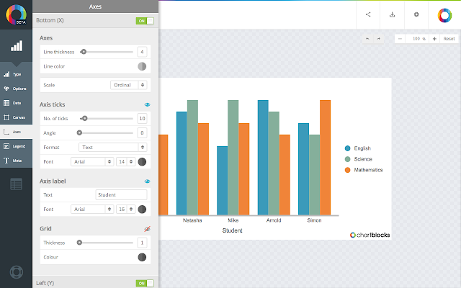Open the Axis label font Arial dropdown
Image resolution: width=461 pixels, height=288 pixels.
[92, 210]
